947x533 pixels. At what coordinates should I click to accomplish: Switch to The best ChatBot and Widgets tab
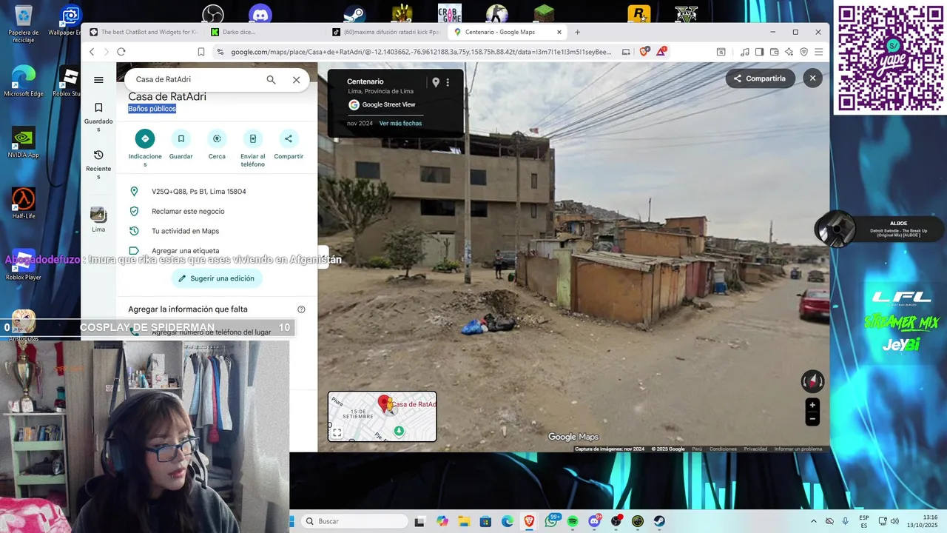[143, 32]
